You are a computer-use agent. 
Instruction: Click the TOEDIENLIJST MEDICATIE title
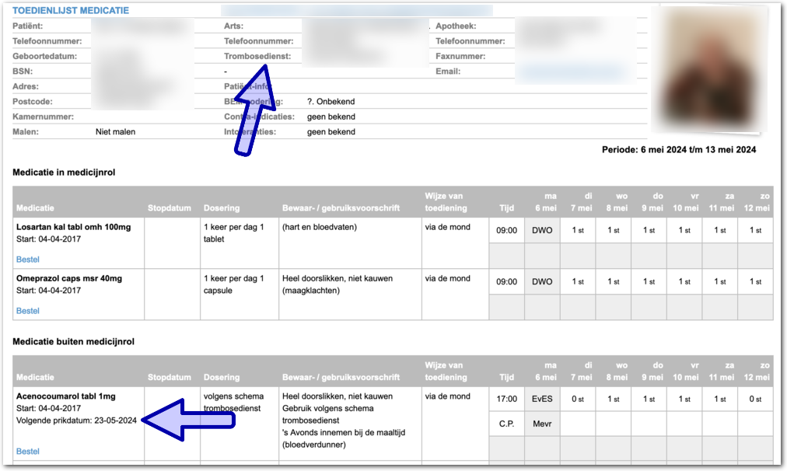[x=71, y=11]
